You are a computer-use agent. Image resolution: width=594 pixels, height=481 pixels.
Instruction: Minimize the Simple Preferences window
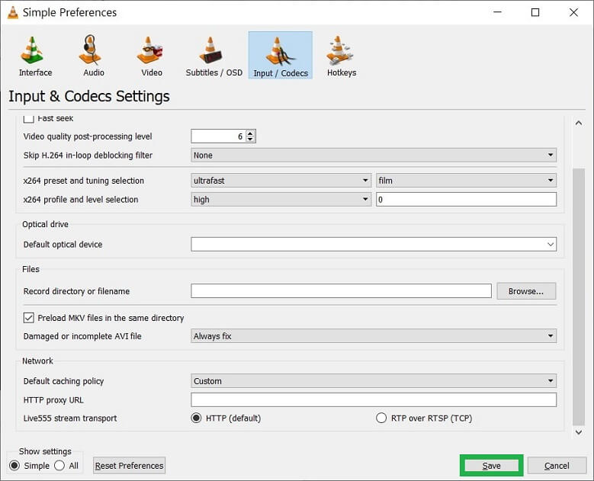[x=497, y=12]
